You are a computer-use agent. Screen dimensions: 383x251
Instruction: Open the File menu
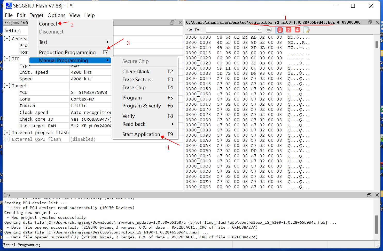pyautogui.click(x=9, y=15)
